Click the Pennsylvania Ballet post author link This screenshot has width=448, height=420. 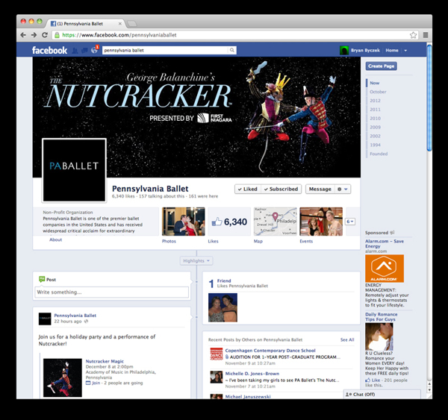tap(75, 316)
